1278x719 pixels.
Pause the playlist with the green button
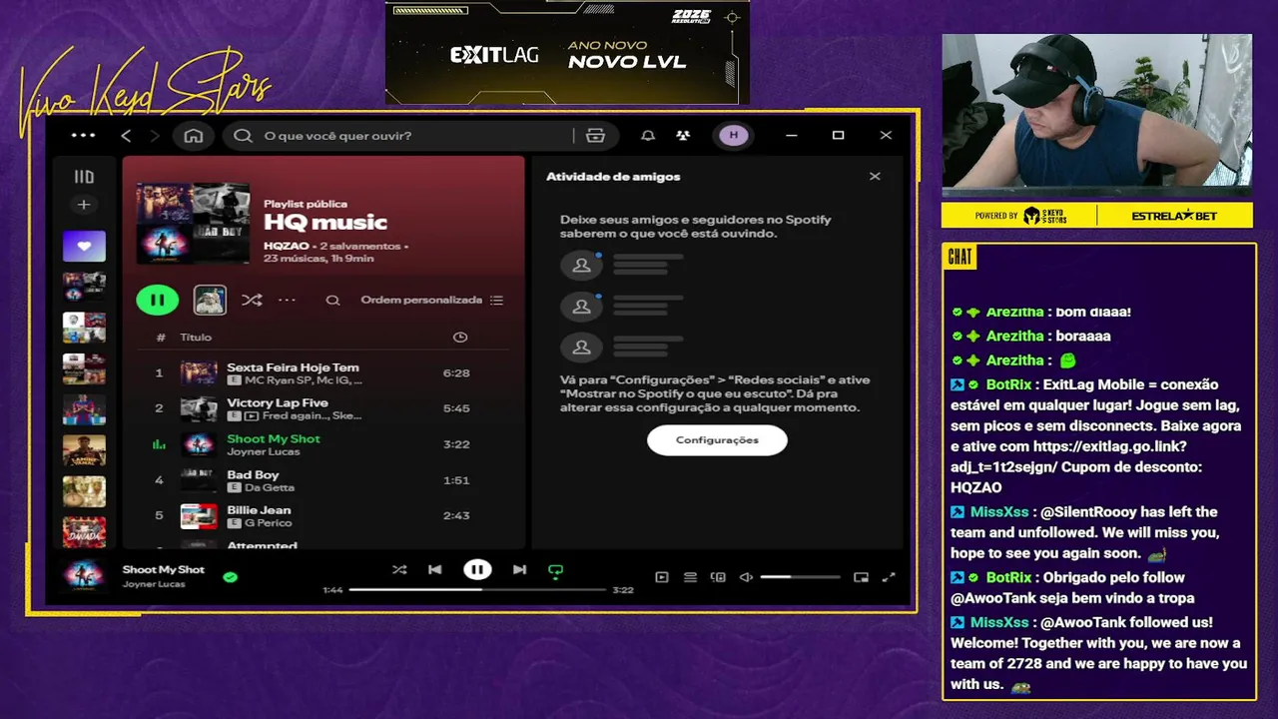pyautogui.click(x=158, y=300)
